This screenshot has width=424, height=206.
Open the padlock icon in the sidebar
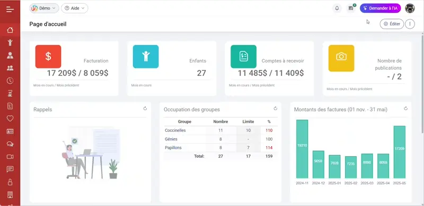click(x=10, y=182)
